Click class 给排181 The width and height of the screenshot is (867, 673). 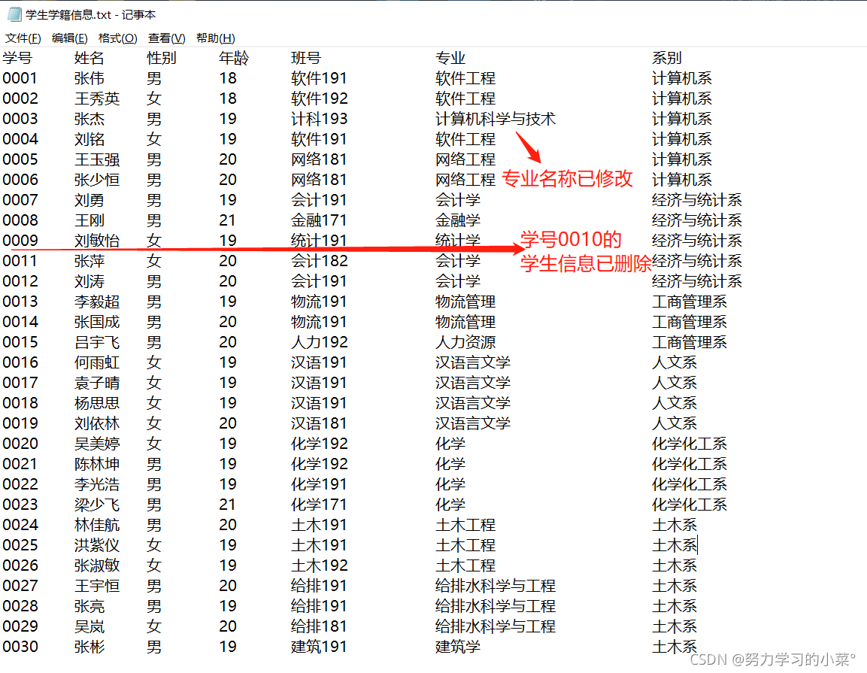coord(320,626)
